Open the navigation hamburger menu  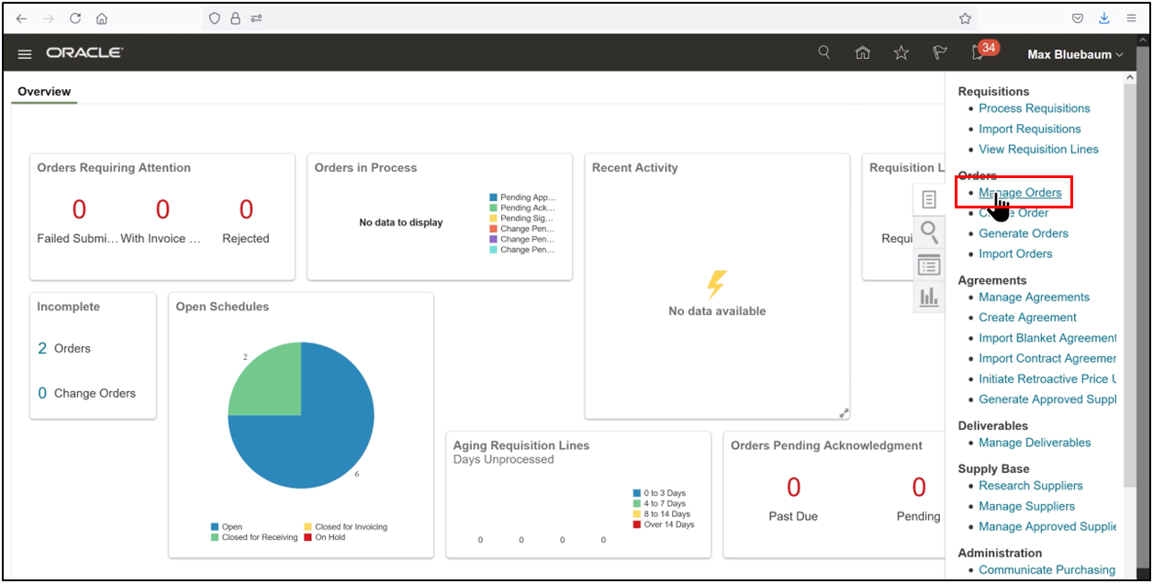point(25,53)
